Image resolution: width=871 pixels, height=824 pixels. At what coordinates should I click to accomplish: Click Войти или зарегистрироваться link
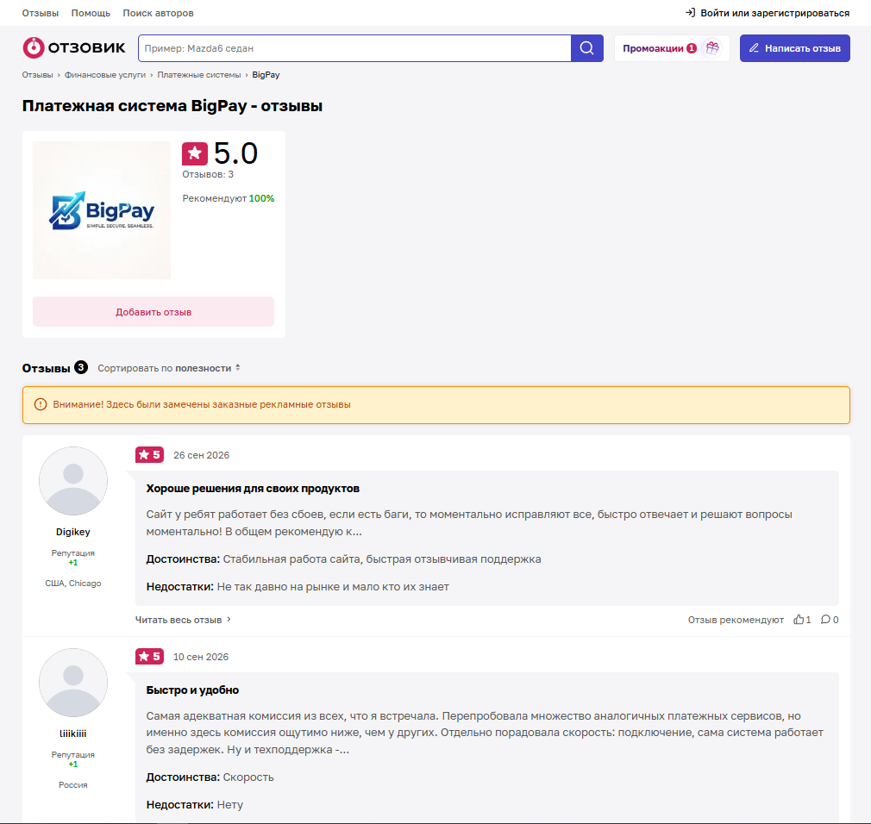click(775, 13)
